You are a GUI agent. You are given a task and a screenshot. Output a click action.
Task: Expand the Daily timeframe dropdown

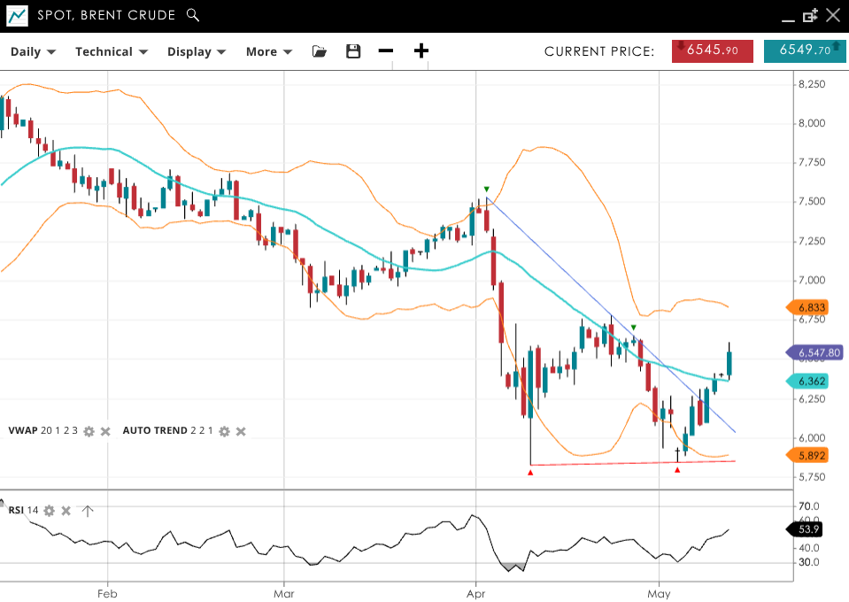(x=33, y=51)
